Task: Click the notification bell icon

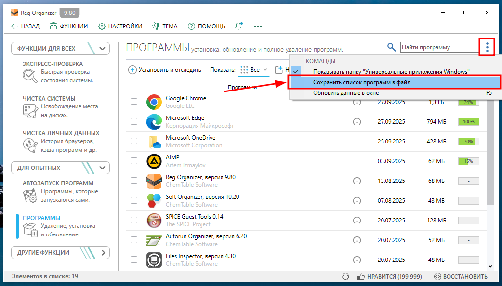Action: (x=238, y=26)
